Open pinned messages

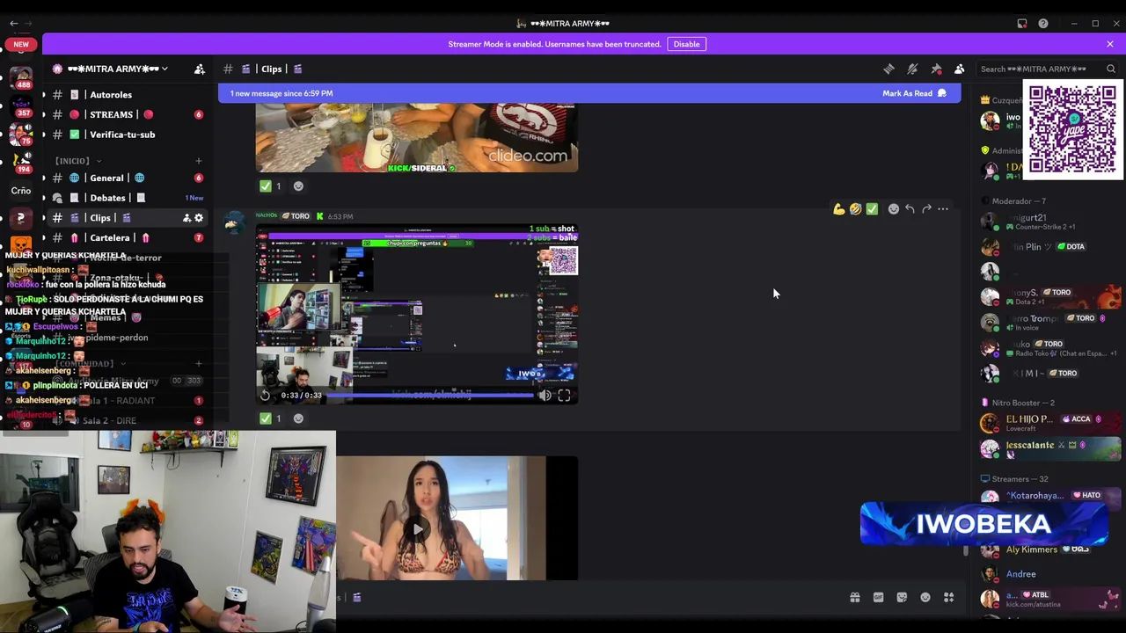(x=936, y=69)
